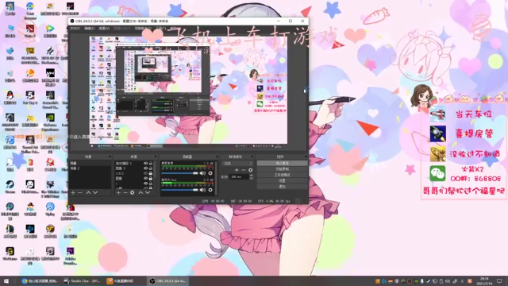The height and width of the screenshot is (286, 508).
Task: Toggle lock on first source row
Action: point(151,164)
